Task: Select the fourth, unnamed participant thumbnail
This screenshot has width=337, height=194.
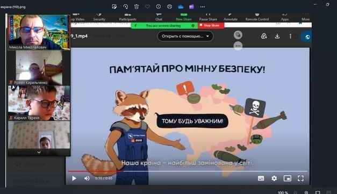Action: [x=39, y=135]
